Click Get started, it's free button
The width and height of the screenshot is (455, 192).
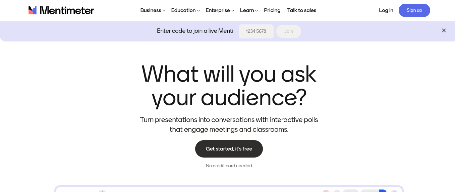(229, 149)
